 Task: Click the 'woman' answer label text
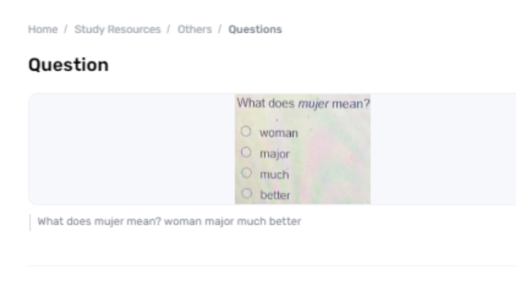tap(279, 133)
